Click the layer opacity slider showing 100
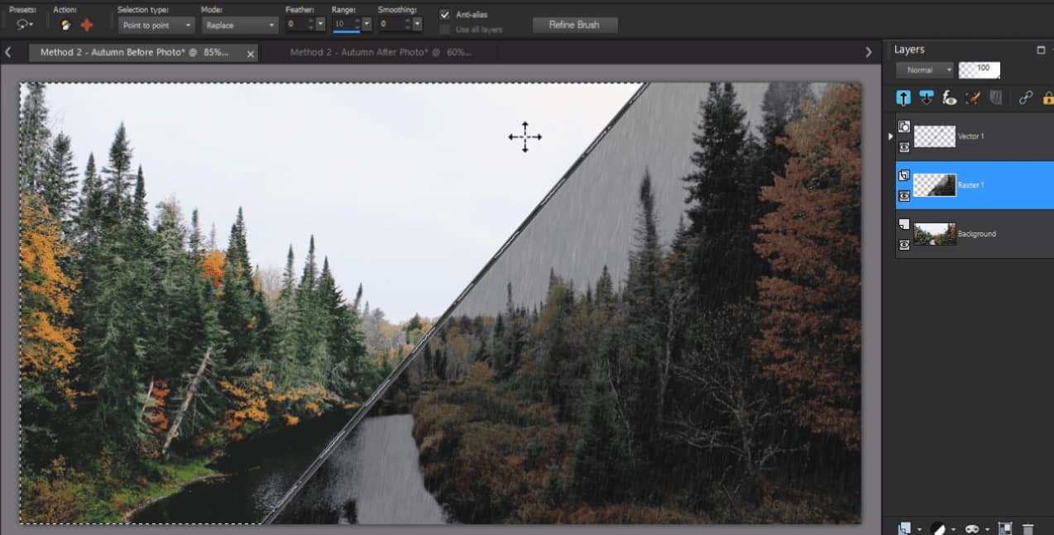The height and width of the screenshot is (535, 1054). click(x=979, y=69)
